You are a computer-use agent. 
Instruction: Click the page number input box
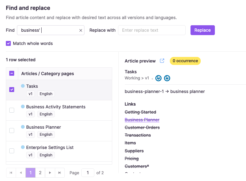tap(88, 173)
